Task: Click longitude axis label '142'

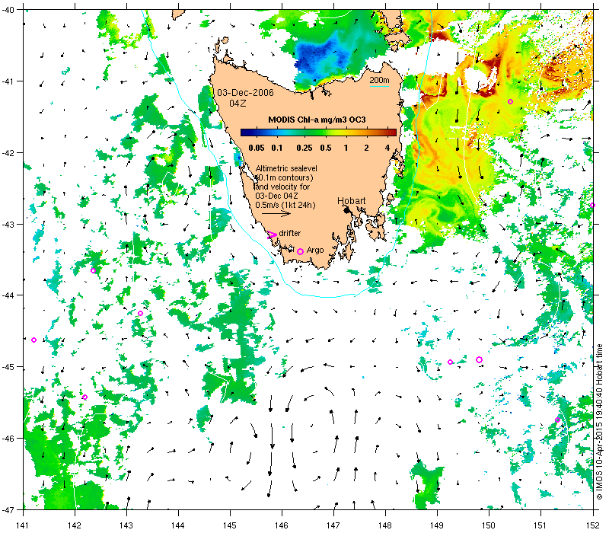Action: pos(75,525)
